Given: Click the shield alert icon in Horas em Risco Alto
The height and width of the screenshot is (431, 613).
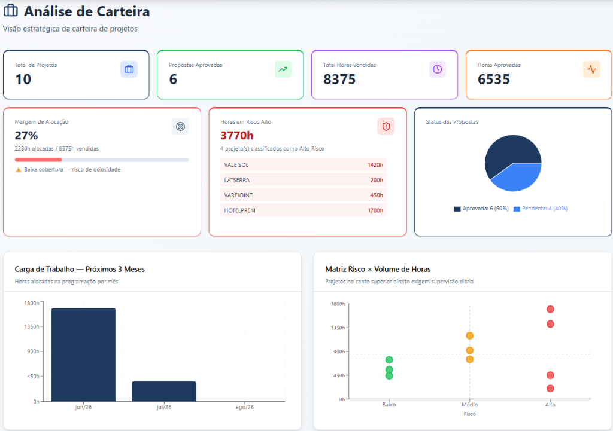Looking at the screenshot, I should coord(386,126).
